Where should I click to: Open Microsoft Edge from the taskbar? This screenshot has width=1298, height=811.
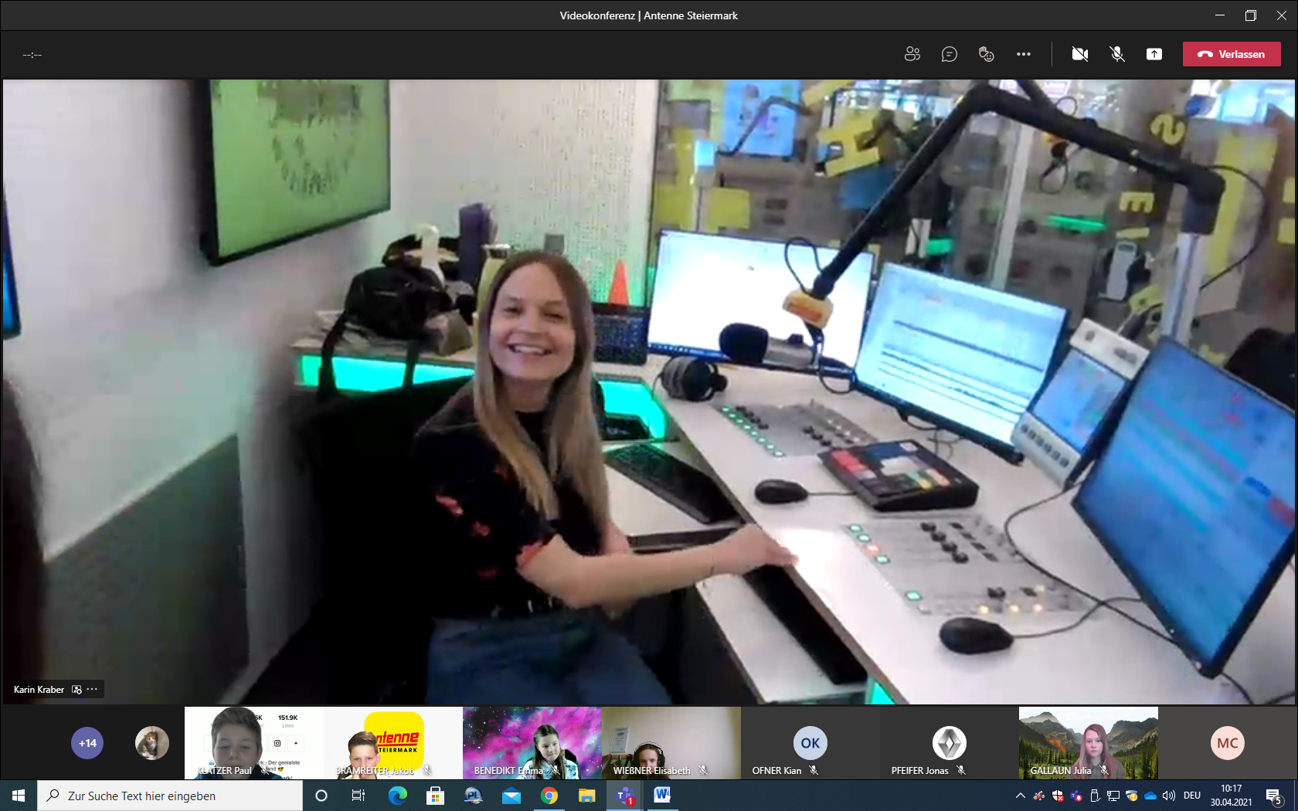tap(397, 796)
